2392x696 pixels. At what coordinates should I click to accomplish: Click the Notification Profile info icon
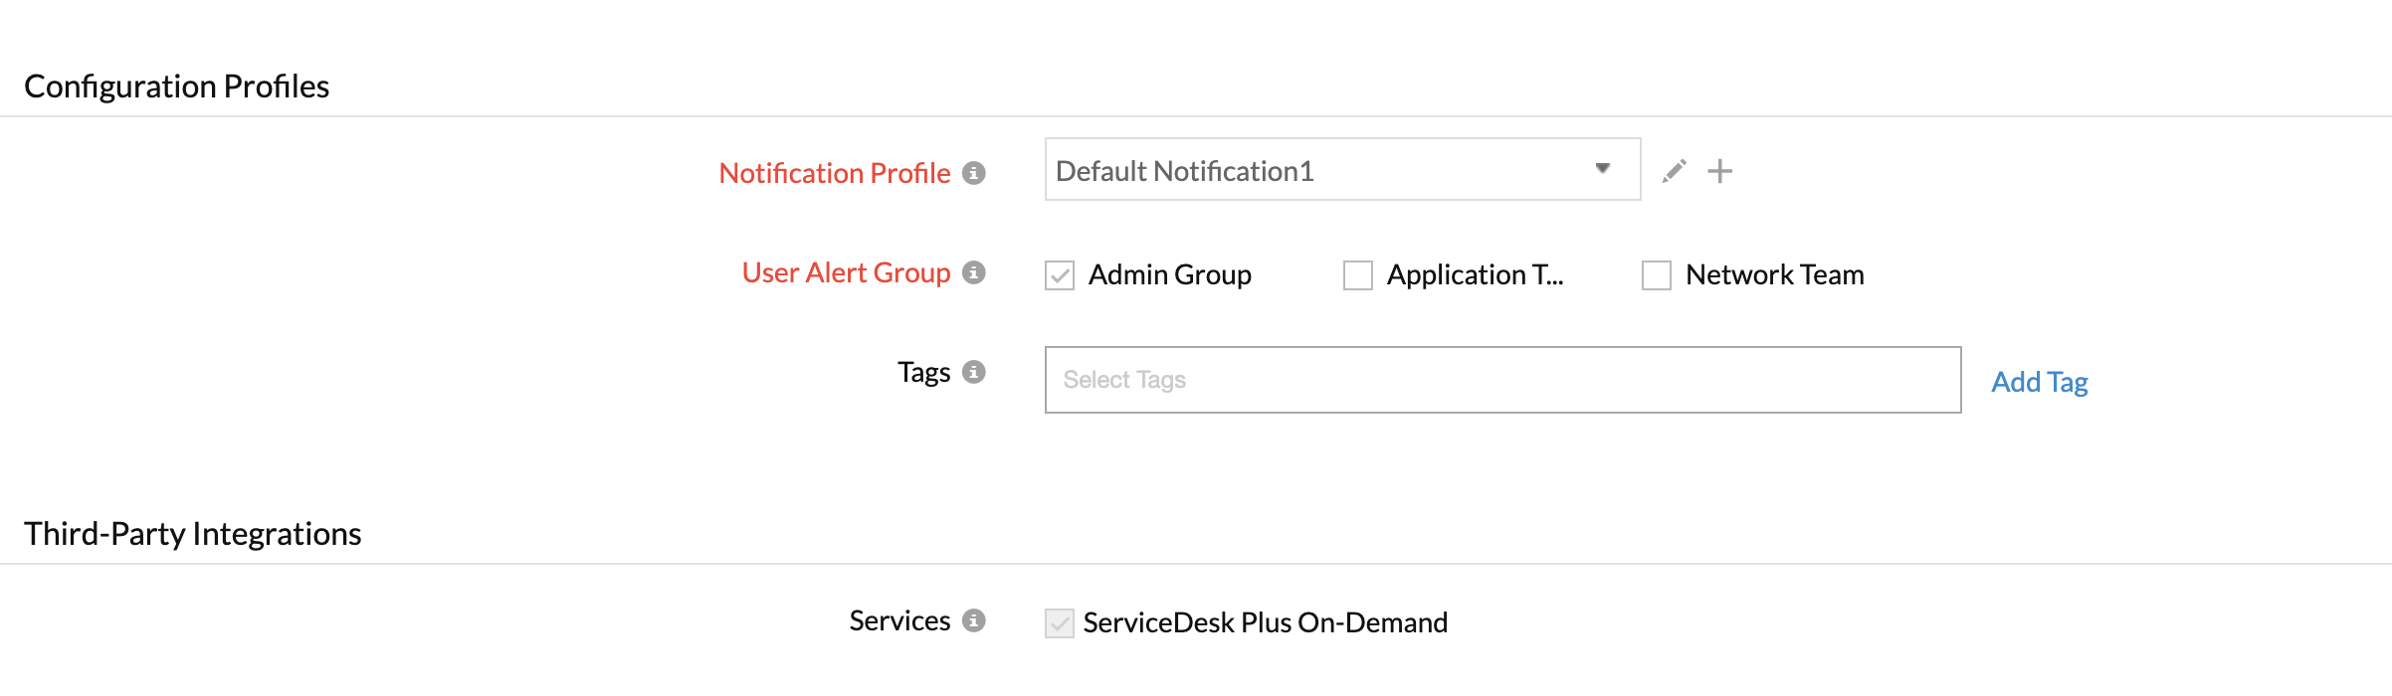[974, 173]
